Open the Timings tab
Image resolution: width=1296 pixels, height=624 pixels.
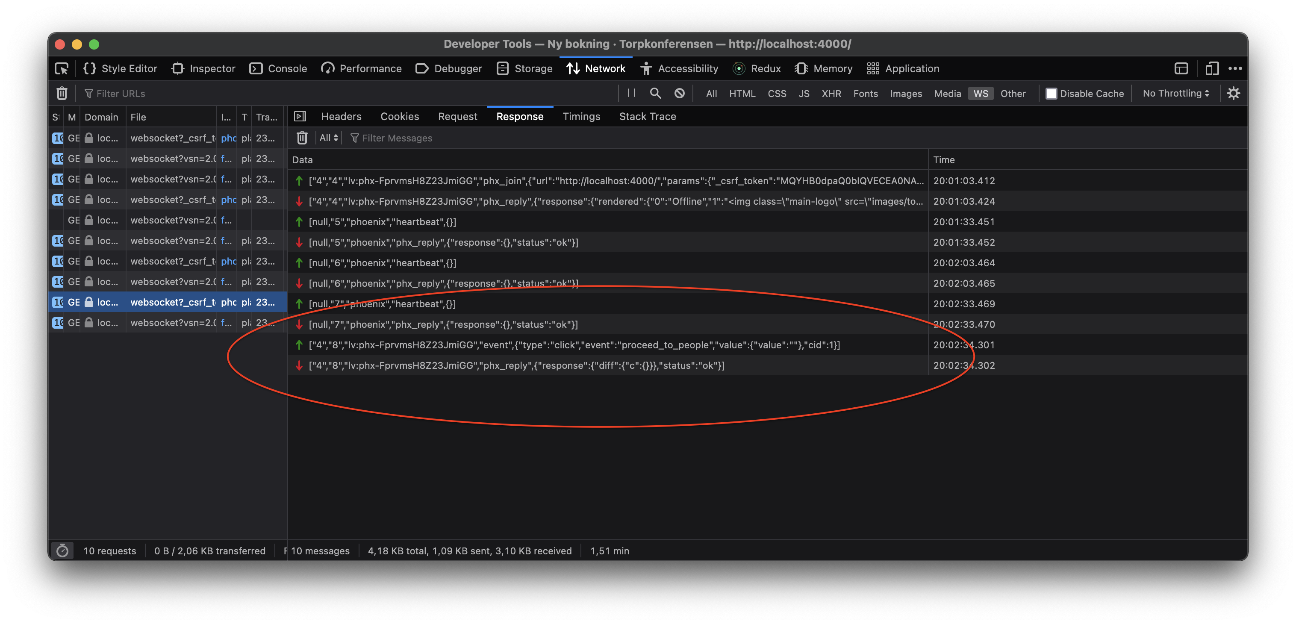pos(581,116)
